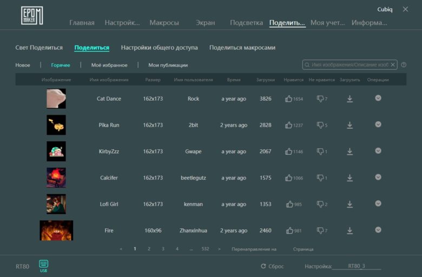Viewport: 422px width, 277px height.
Task: Click the image name search field
Action: [350, 64]
